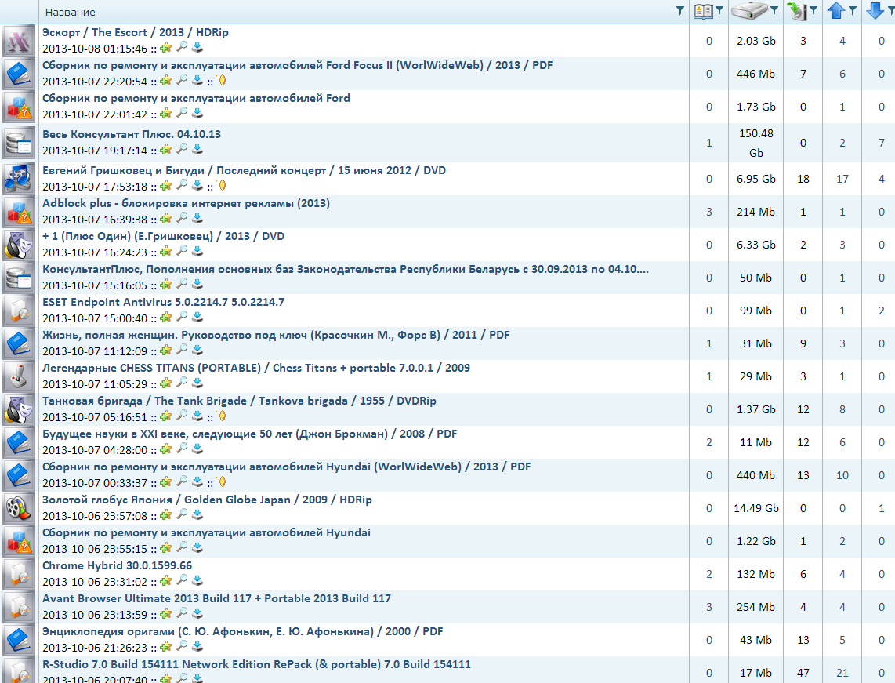
Task: Click the magnifier icon on Эскорт / The Escort row
Action: 182,47
